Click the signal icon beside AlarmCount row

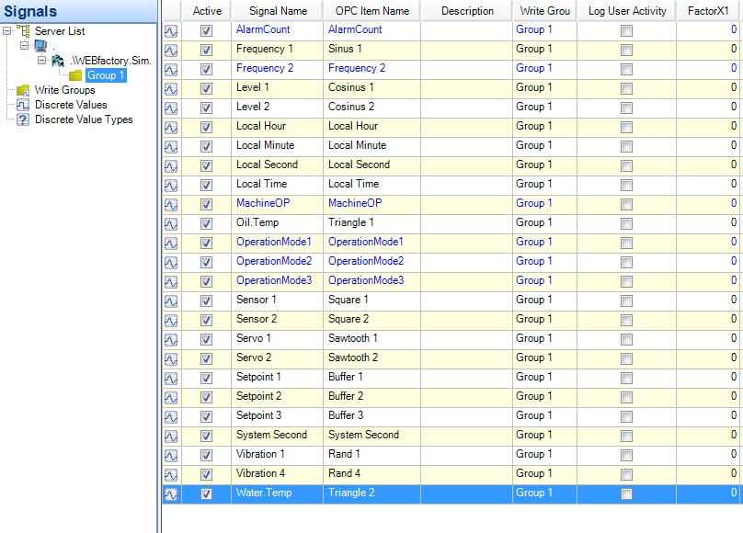pyautogui.click(x=171, y=30)
